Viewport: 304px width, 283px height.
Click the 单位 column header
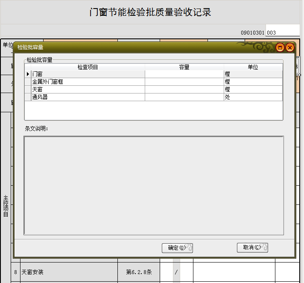(x=253, y=67)
